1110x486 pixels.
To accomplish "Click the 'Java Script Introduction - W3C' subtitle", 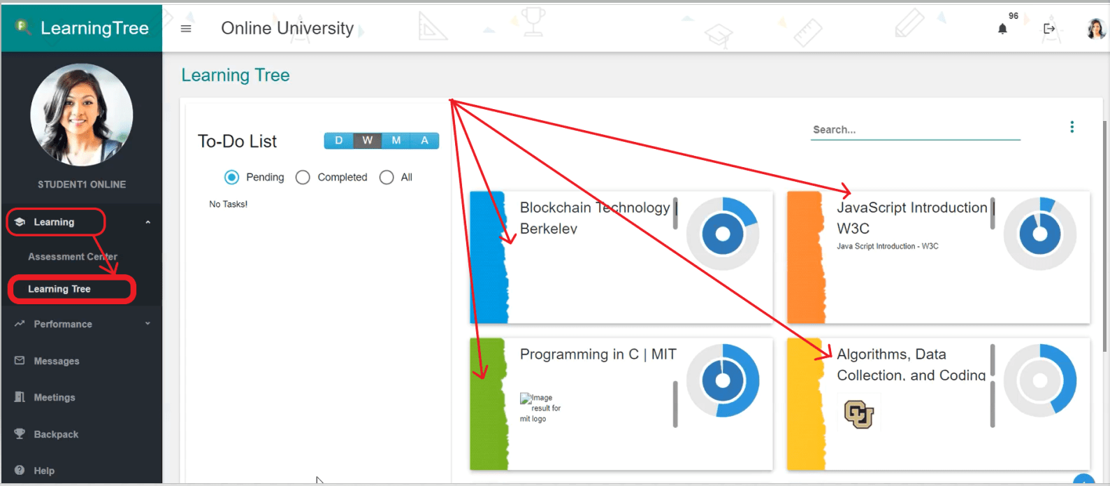I will click(x=887, y=246).
